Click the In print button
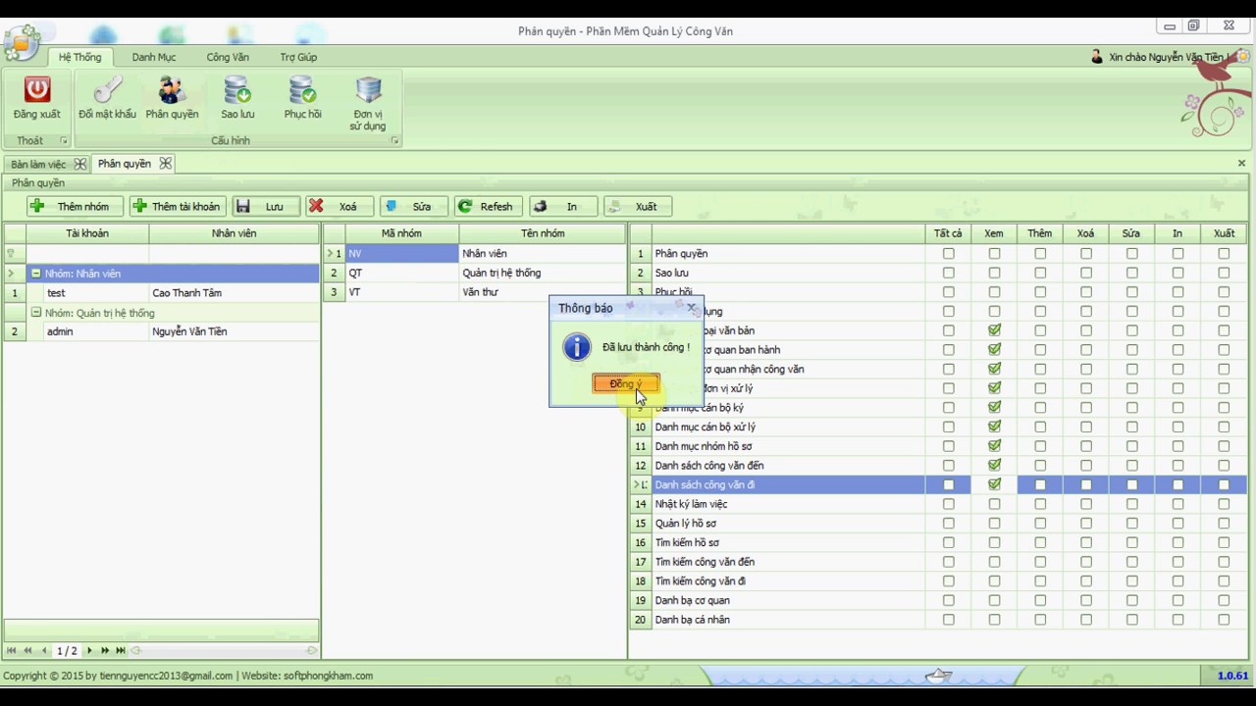Viewport: 1256px width, 706px height. (x=562, y=206)
